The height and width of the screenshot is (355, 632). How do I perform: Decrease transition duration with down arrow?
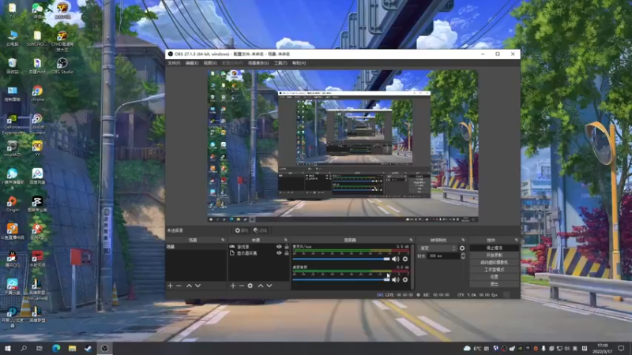(463, 258)
